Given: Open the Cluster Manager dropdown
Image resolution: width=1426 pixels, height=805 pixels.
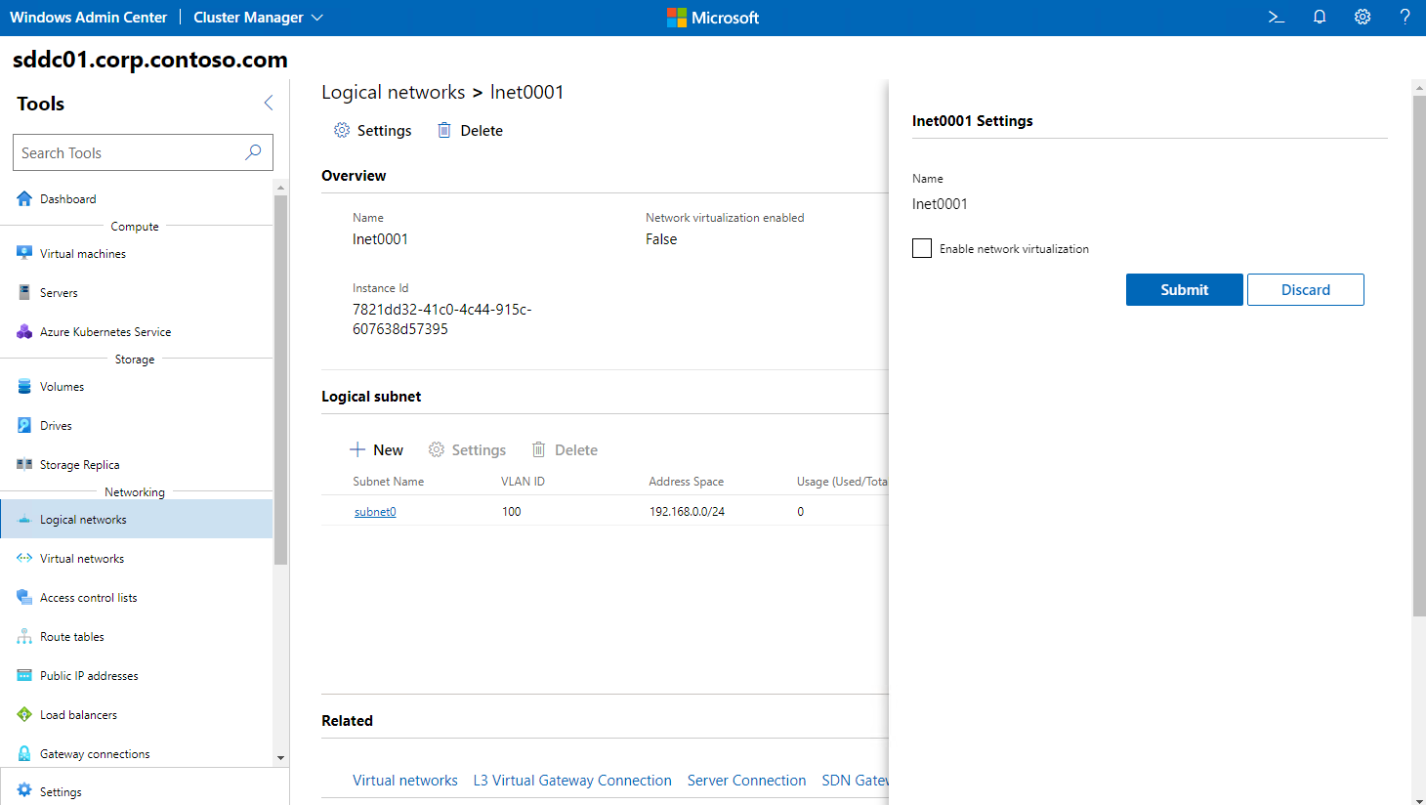Looking at the screenshot, I should pyautogui.click(x=258, y=18).
